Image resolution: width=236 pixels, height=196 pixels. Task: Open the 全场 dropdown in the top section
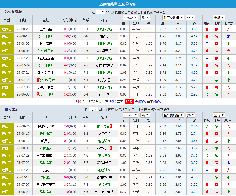219,17
